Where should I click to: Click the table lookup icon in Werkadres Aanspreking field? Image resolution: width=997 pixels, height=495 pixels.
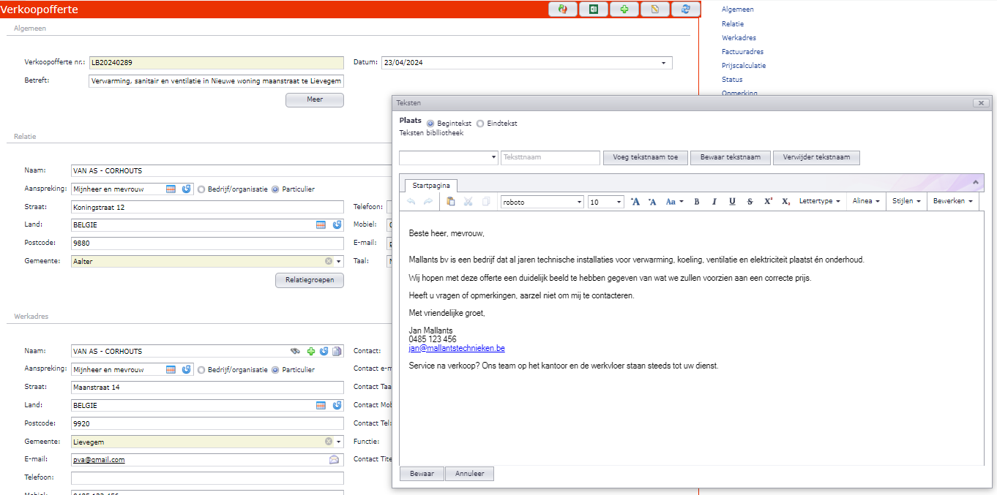tap(171, 370)
